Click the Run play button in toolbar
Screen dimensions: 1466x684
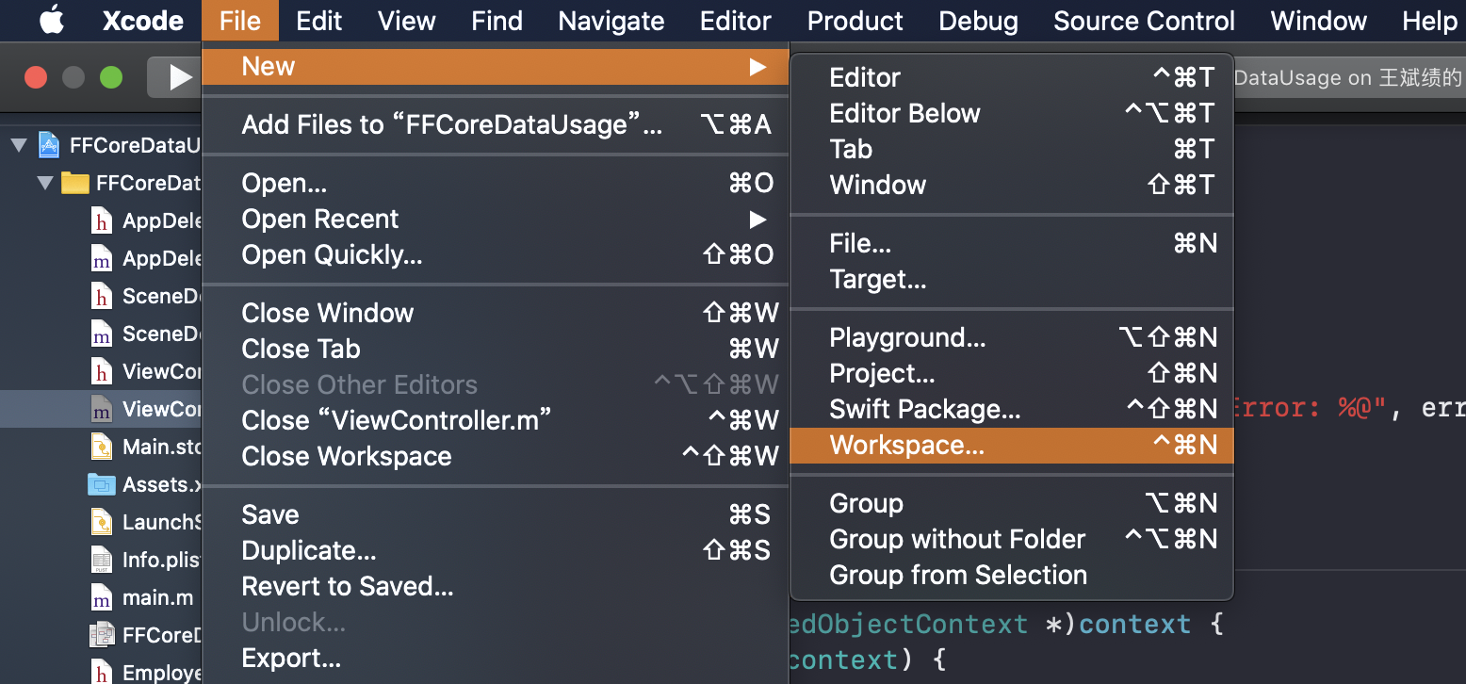[178, 77]
